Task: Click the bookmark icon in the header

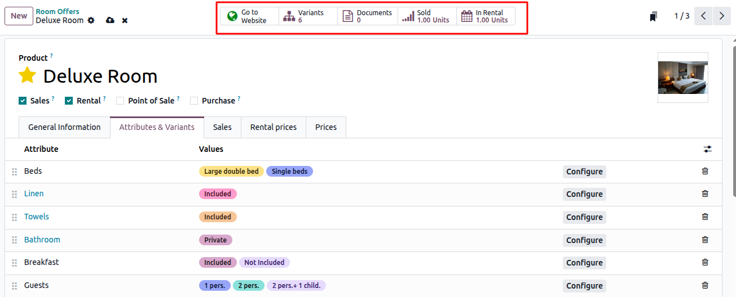Action: tap(653, 16)
